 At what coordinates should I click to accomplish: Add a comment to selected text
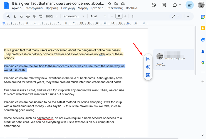(148, 59)
